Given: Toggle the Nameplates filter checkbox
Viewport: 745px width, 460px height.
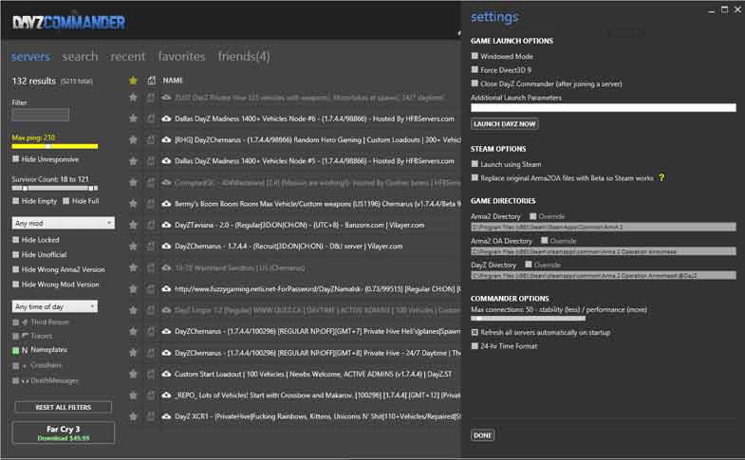Looking at the screenshot, I should (x=16, y=350).
